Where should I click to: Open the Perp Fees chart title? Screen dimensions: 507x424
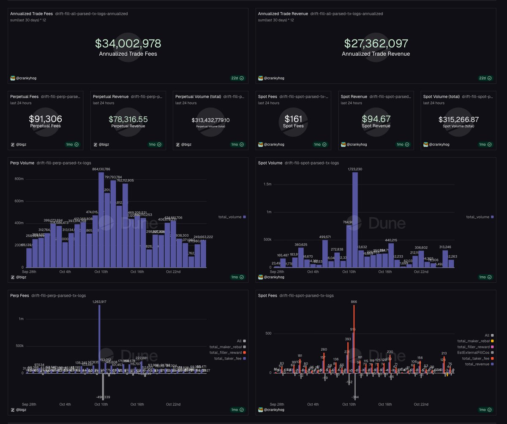pyautogui.click(x=19, y=295)
